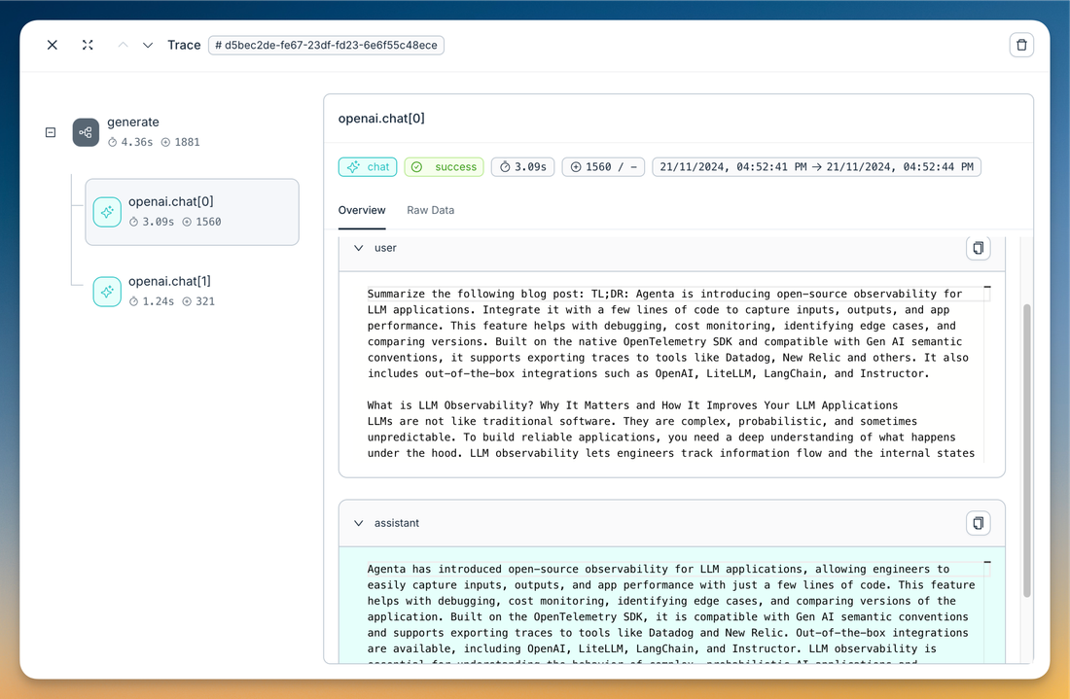
Task: Close the trace drawer with the X icon
Action: [52, 45]
